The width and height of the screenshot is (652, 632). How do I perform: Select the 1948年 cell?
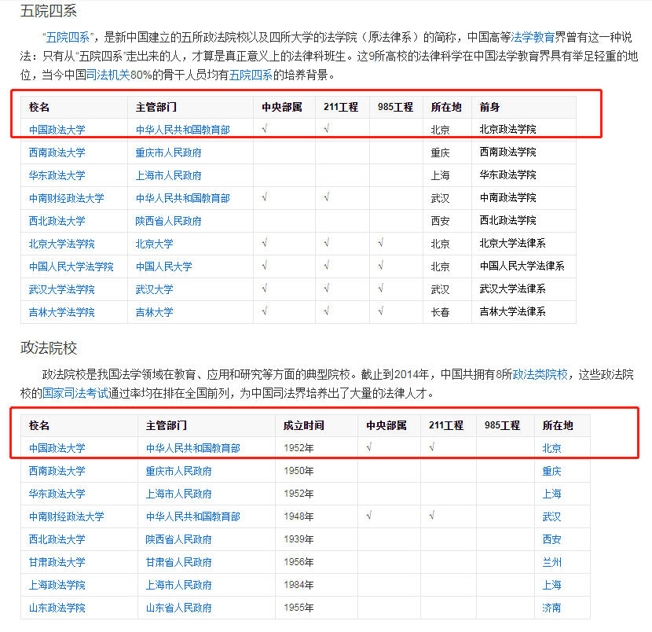pos(317,516)
